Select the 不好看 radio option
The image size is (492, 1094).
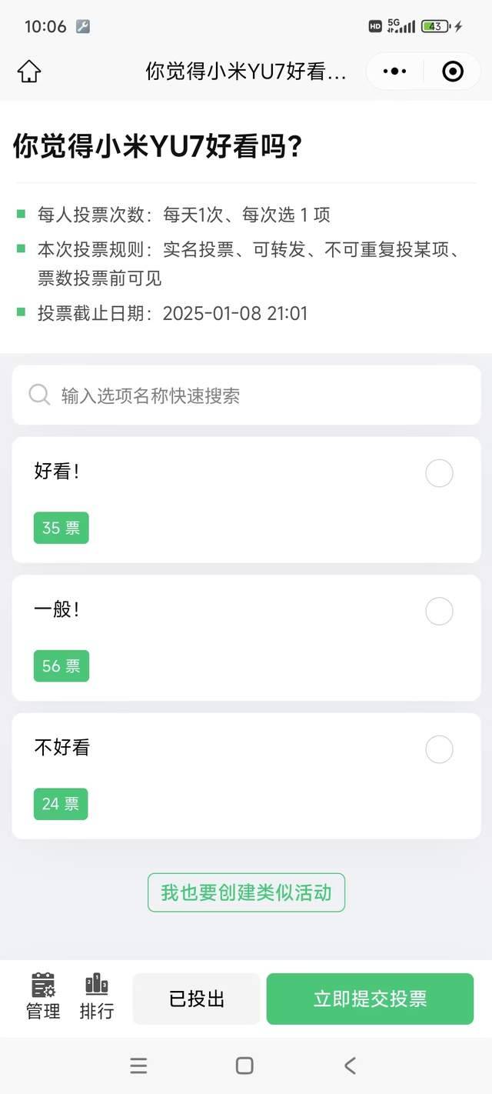[439, 749]
